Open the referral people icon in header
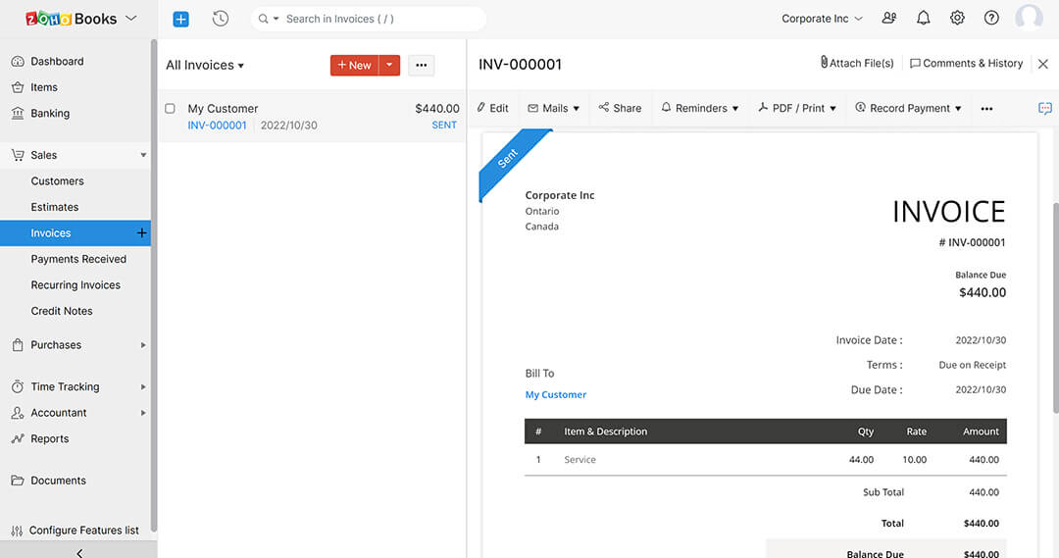 pos(888,19)
